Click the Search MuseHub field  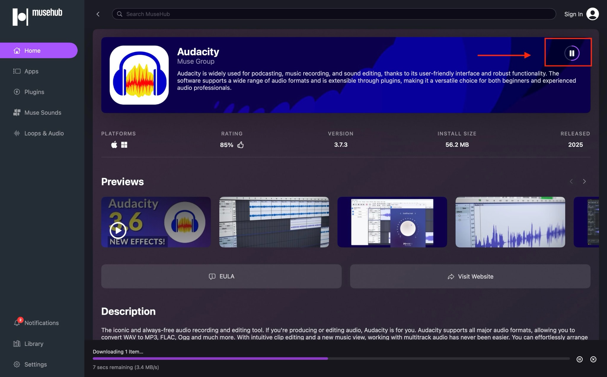tap(334, 14)
